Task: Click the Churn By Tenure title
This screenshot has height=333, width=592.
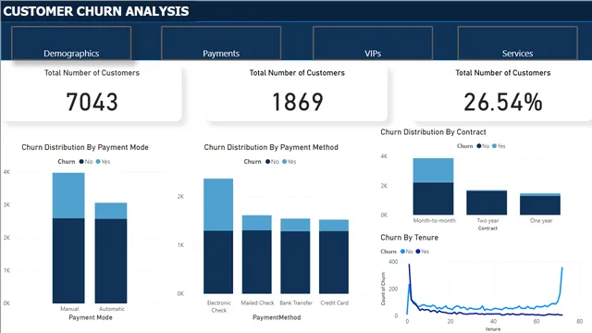Action: pyautogui.click(x=409, y=238)
